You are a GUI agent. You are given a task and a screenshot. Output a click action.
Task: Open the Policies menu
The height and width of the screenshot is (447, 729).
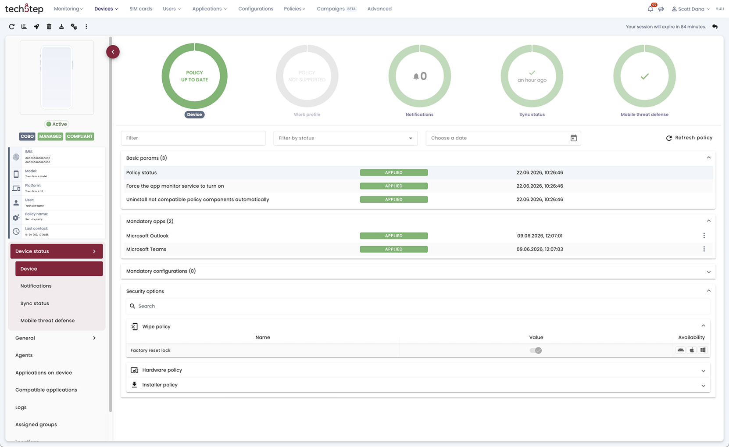tap(294, 9)
